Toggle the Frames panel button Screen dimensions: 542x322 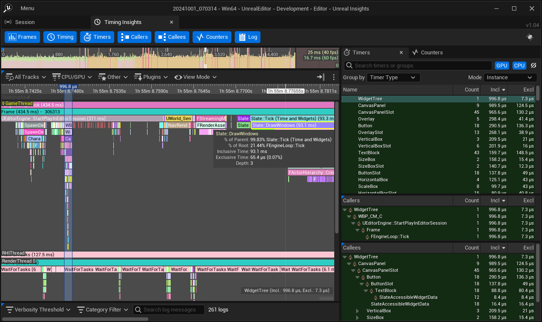pyautogui.click(x=22, y=37)
